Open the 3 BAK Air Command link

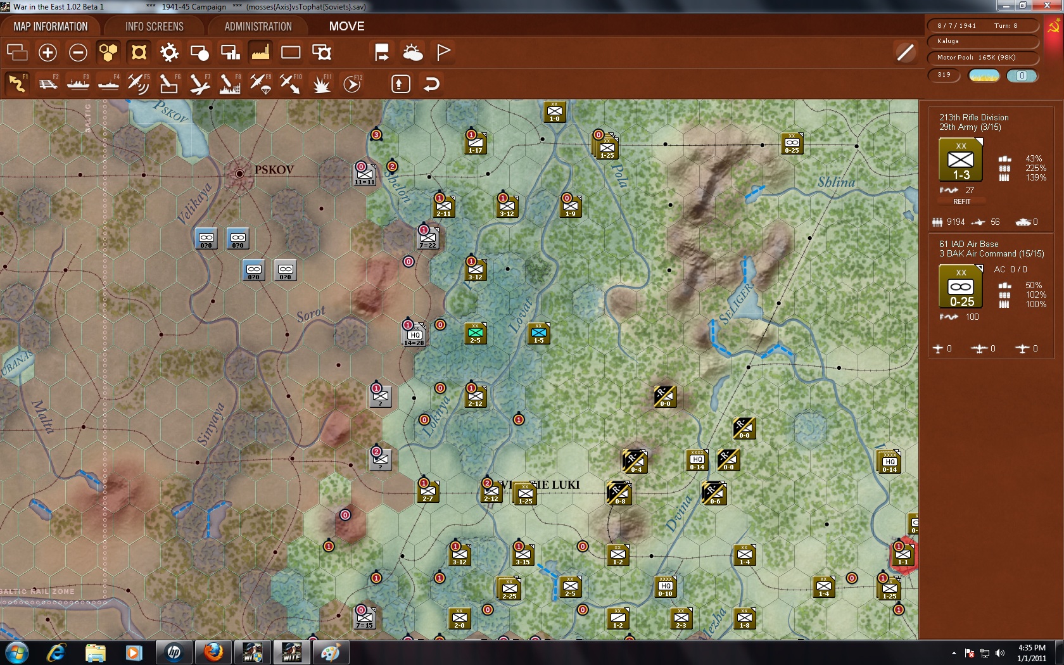992,254
